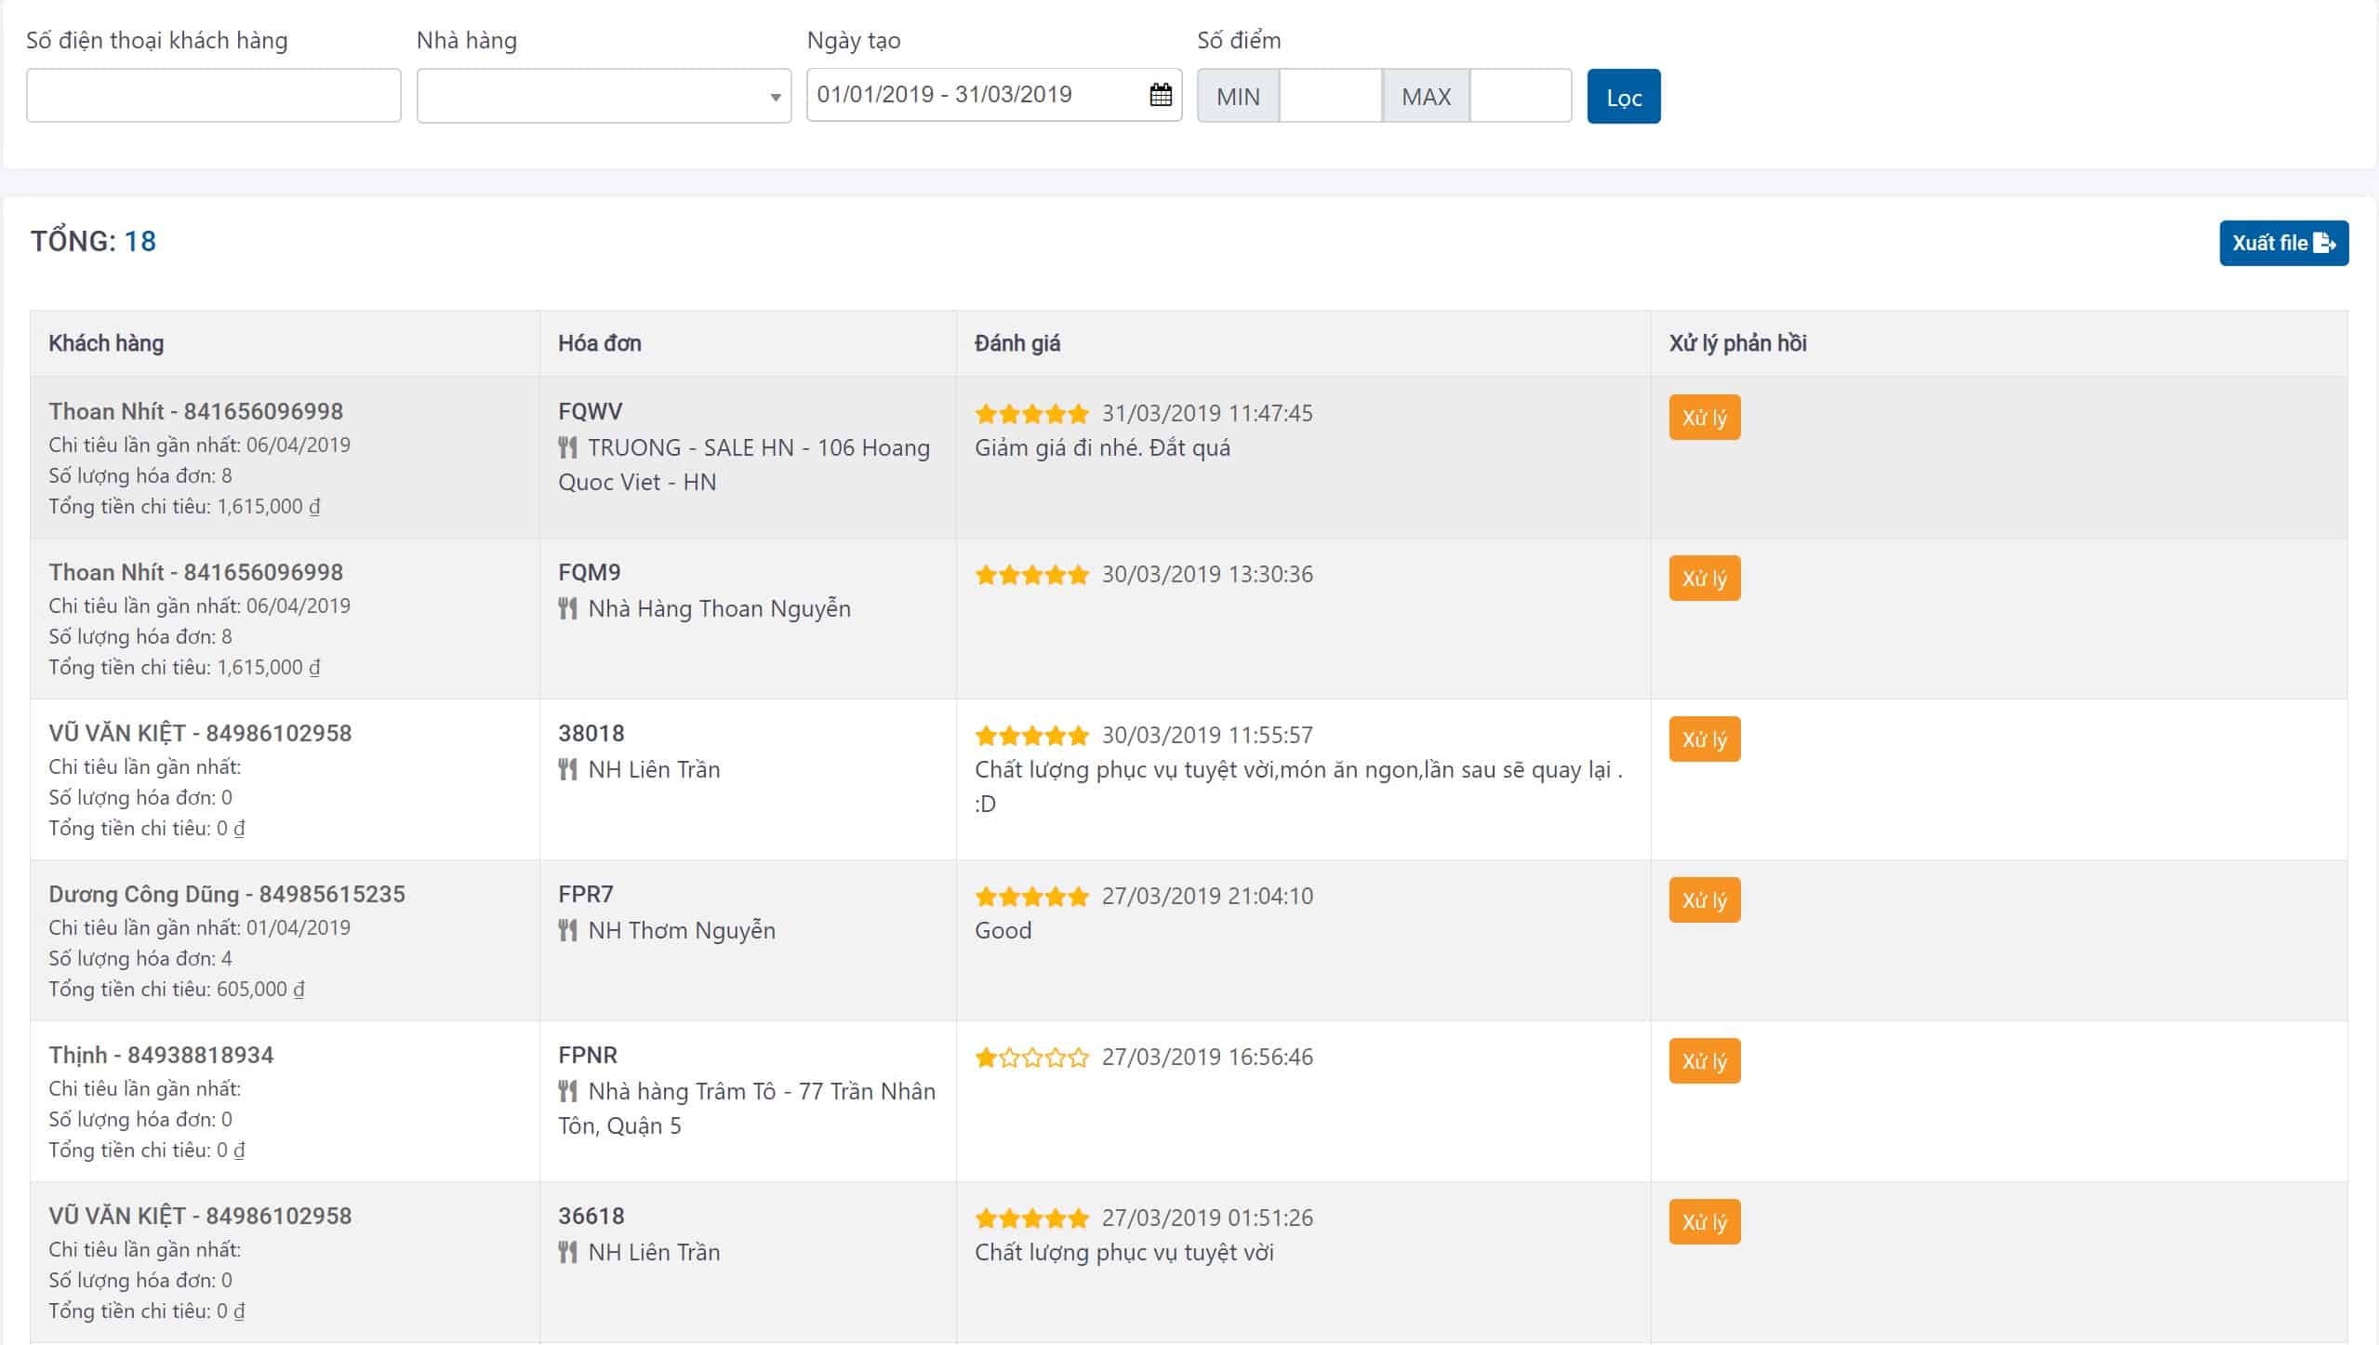
Task: Click Xử lý for invoice FPR7
Action: [1705, 900]
